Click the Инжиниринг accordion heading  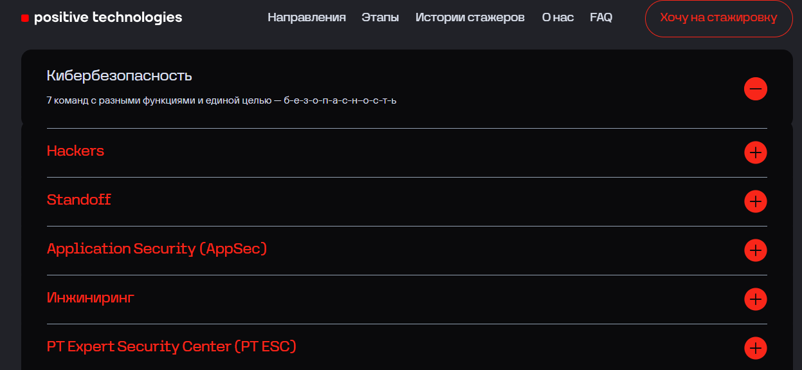(91, 297)
